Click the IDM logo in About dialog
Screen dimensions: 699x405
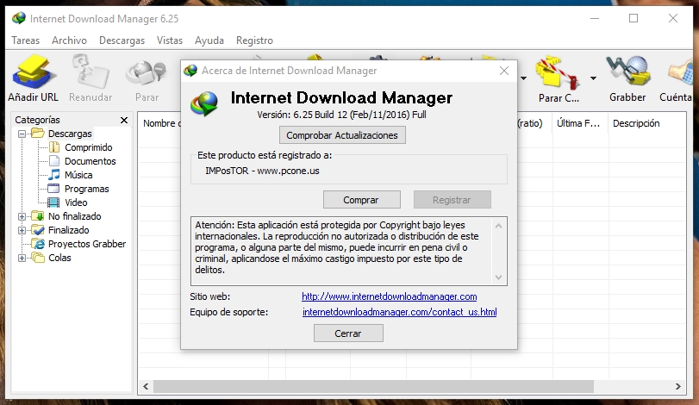coord(204,103)
